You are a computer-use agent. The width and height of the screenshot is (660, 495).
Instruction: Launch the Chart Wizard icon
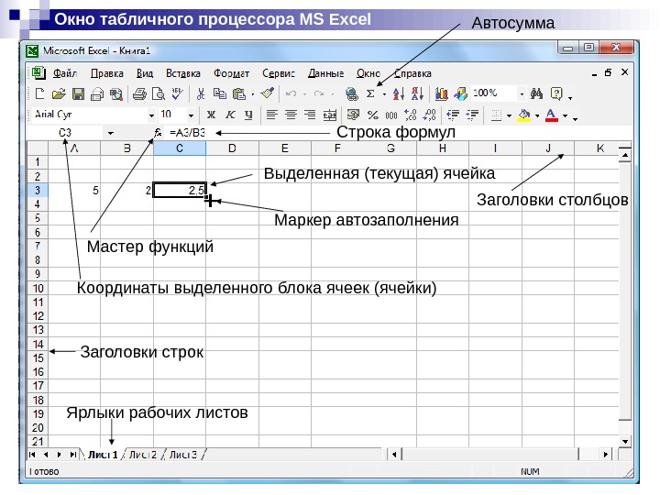(x=441, y=93)
